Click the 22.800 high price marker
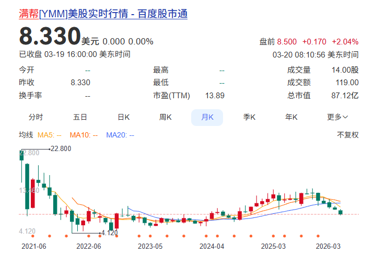Viewport: 386px width, 254px height. 61,148
